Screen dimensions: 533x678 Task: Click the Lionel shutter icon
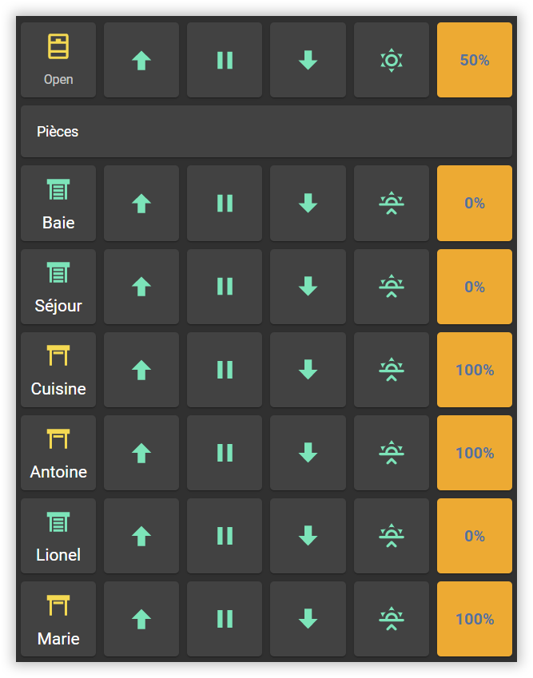[x=58, y=523]
